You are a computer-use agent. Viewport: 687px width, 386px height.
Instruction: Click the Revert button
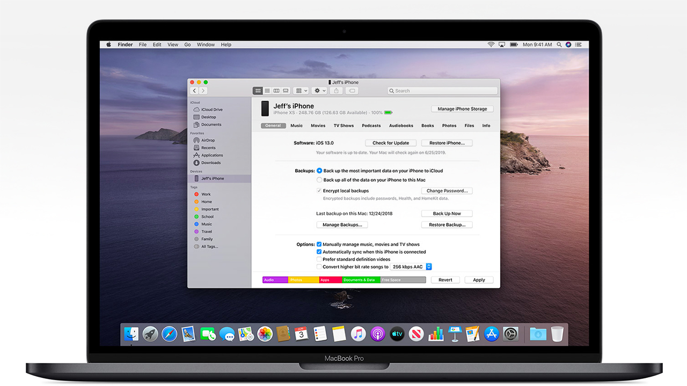pos(445,280)
